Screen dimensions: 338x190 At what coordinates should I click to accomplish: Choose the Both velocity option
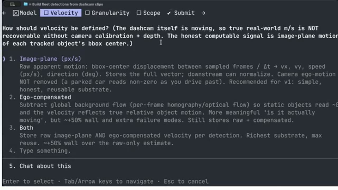click(26, 128)
